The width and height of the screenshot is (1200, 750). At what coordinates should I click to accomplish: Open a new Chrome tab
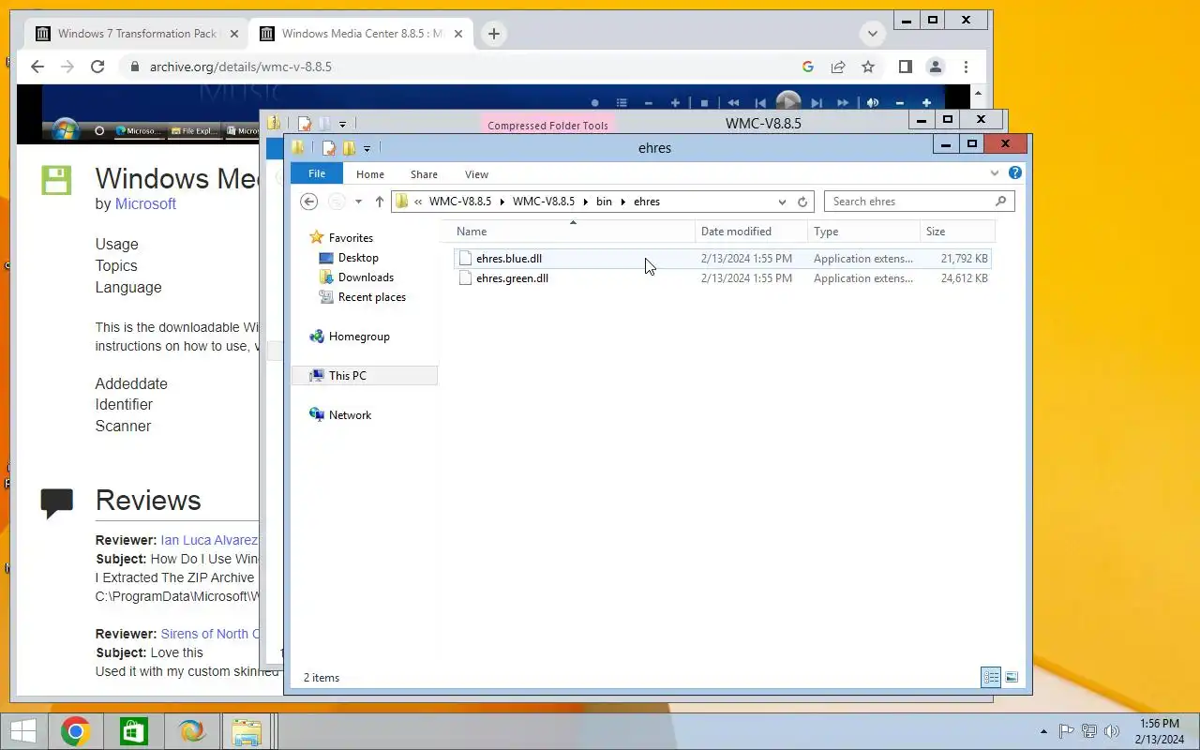pos(493,34)
